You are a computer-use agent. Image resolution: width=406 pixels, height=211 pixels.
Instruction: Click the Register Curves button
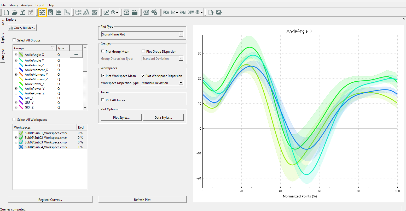pos(50,200)
